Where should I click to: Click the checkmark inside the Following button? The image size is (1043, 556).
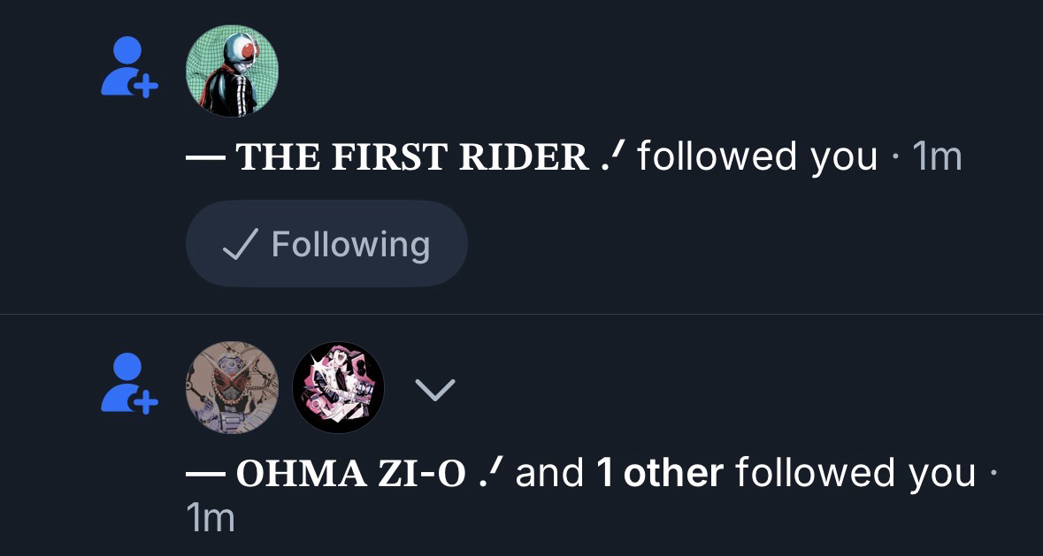[x=240, y=244]
